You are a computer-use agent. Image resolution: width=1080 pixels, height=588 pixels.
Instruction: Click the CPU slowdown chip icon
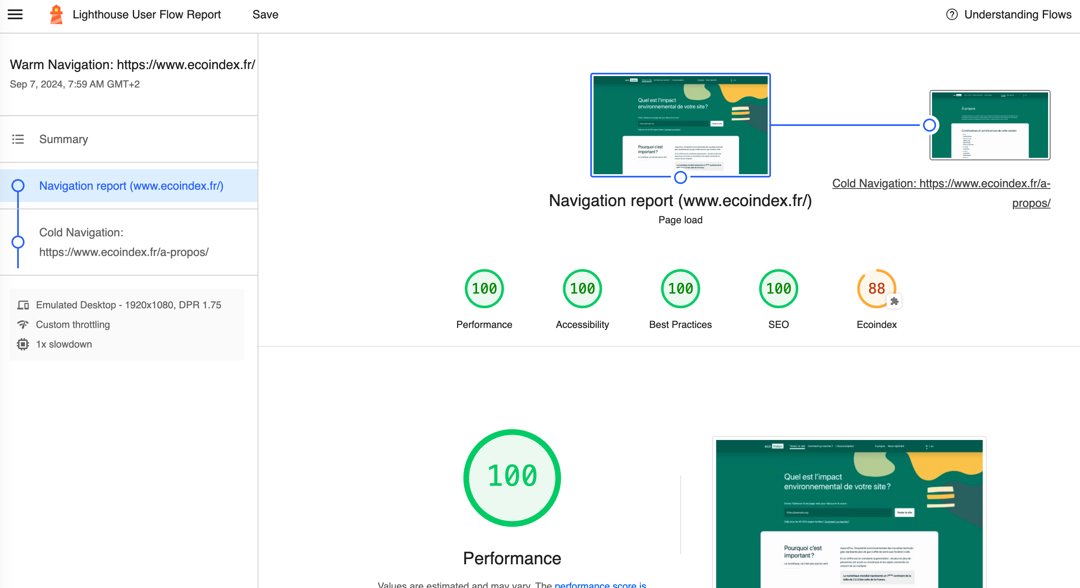pos(23,344)
